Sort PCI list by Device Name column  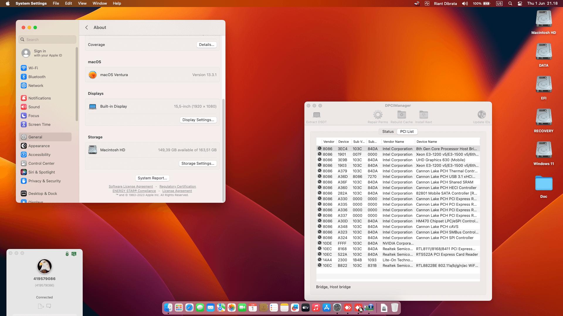[x=447, y=142]
